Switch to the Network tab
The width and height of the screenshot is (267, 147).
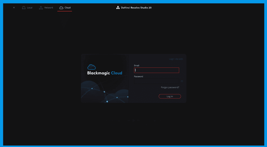coord(46,8)
